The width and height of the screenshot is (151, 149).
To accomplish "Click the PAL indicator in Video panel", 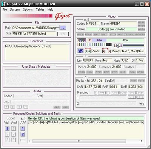I will coord(132,72).
